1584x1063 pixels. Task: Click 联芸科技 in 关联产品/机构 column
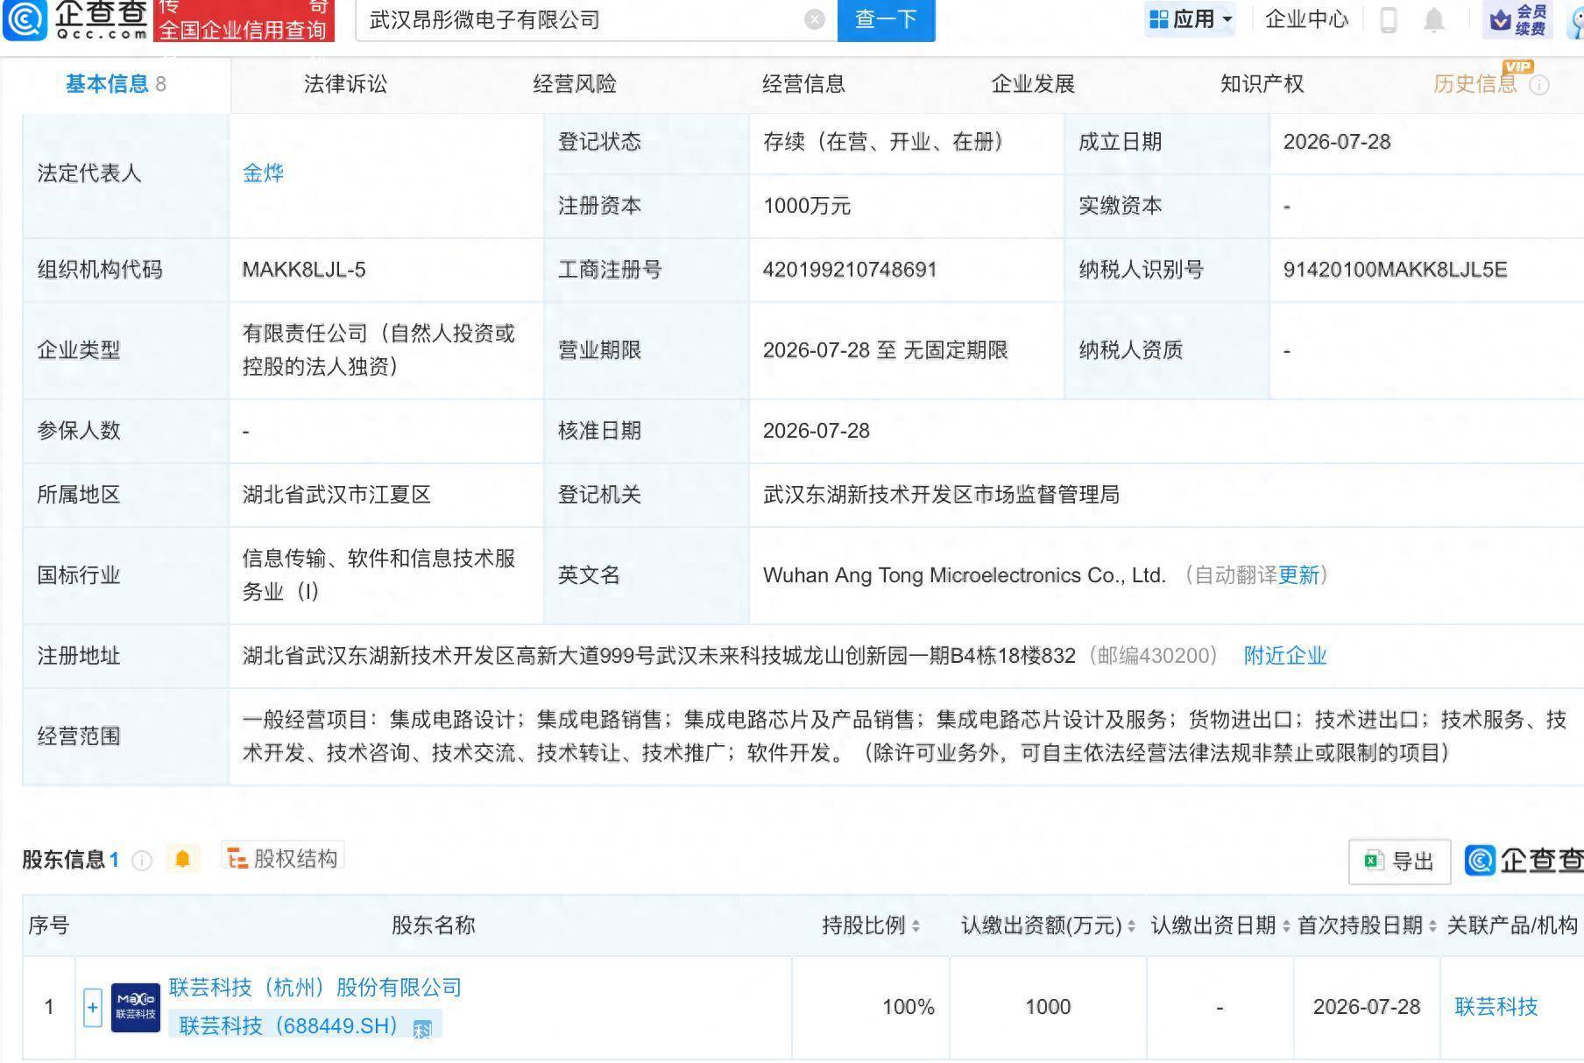pos(1496,1007)
